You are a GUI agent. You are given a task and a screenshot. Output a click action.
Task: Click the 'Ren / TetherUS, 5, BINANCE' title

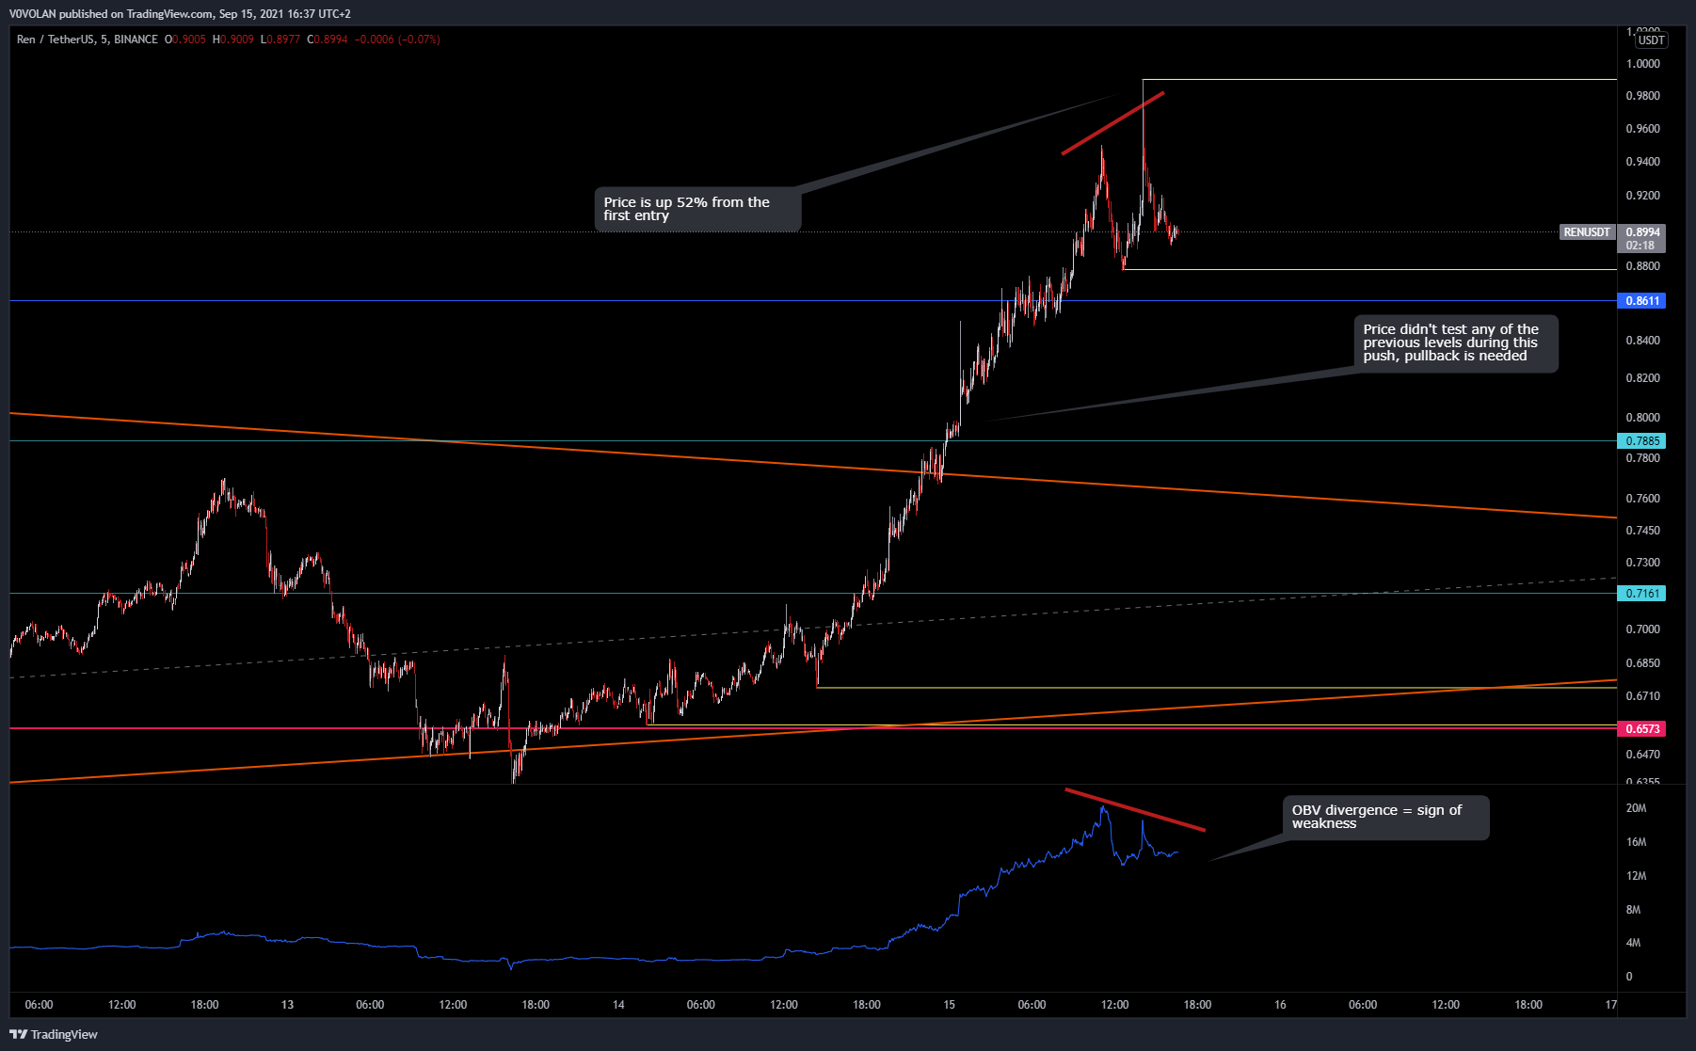[x=88, y=40]
